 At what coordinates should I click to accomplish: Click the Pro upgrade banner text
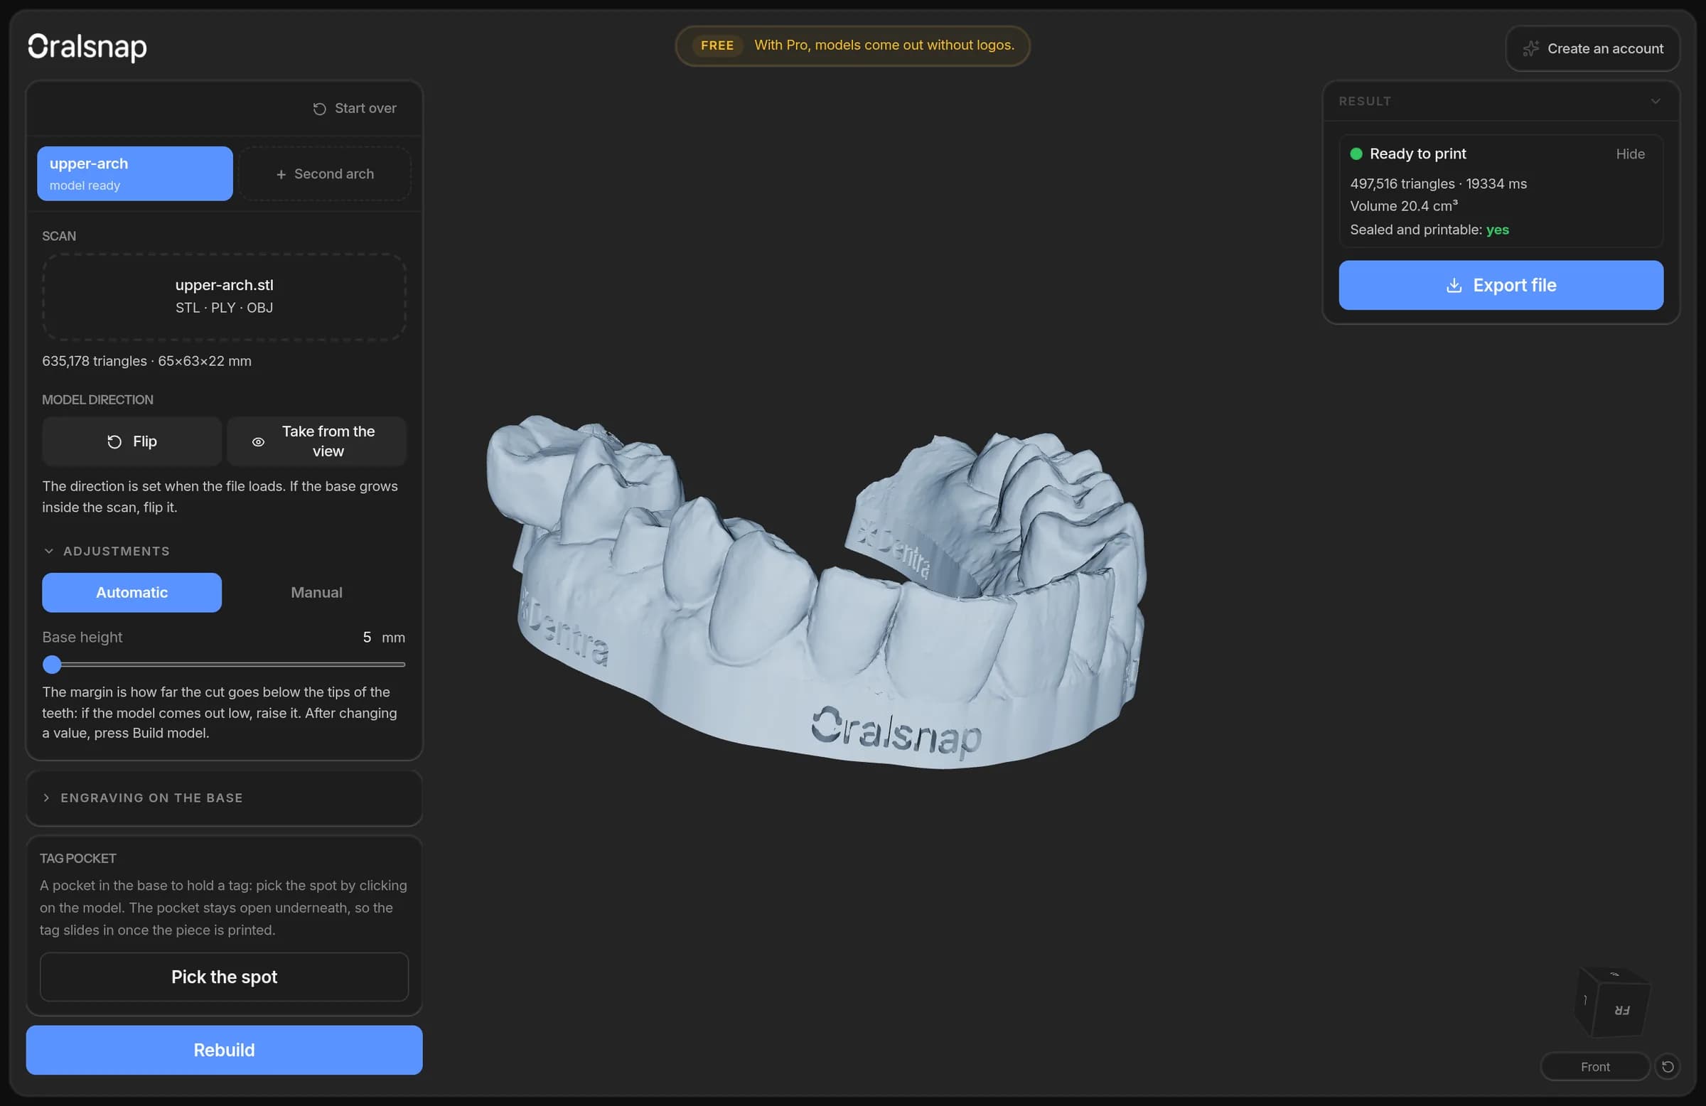tap(884, 45)
